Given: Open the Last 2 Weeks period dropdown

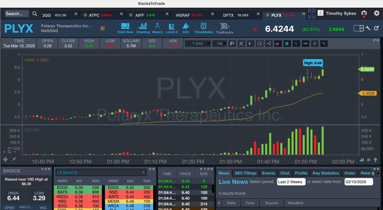Looking at the screenshot, I should [291, 182].
